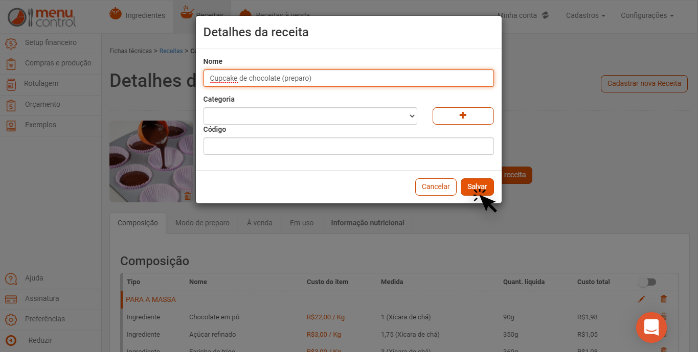Viewport: 698px width, 352px height.
Task: Toggle the switch in Composição table header
Action: click(647, 282)
